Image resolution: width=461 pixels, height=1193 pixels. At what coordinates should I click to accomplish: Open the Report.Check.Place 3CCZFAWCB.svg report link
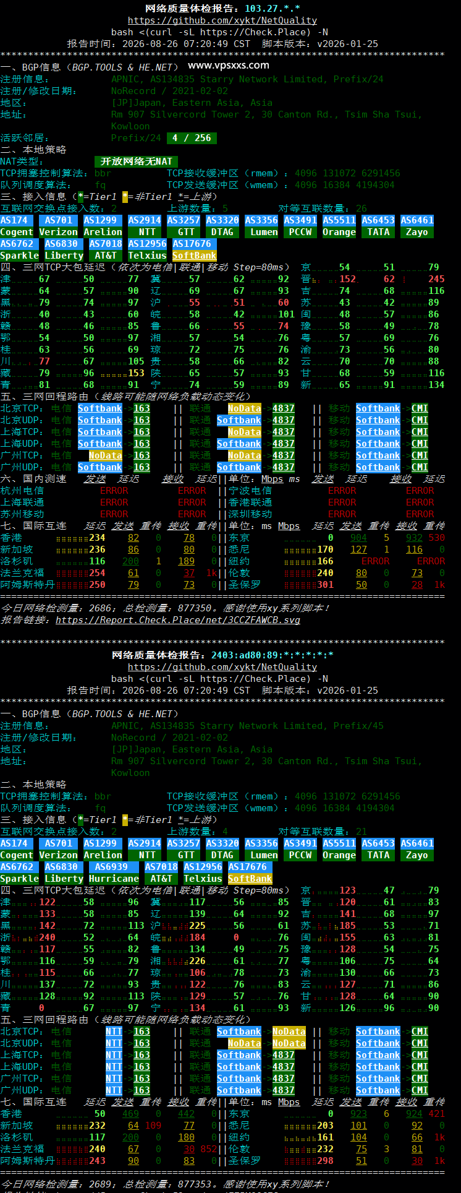(178, 620)
